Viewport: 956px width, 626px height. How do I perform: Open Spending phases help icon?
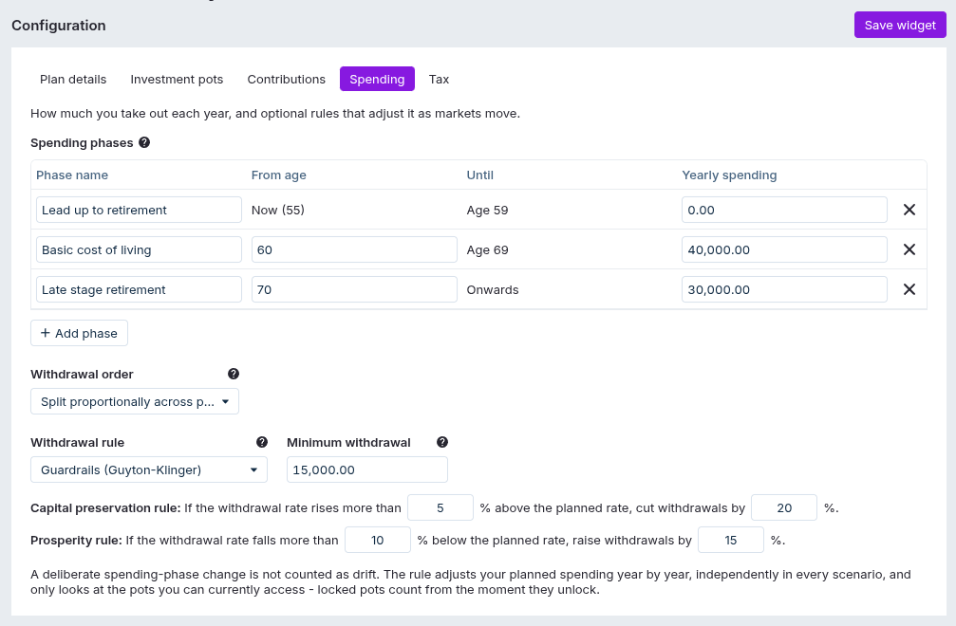(x=144, y=142)
